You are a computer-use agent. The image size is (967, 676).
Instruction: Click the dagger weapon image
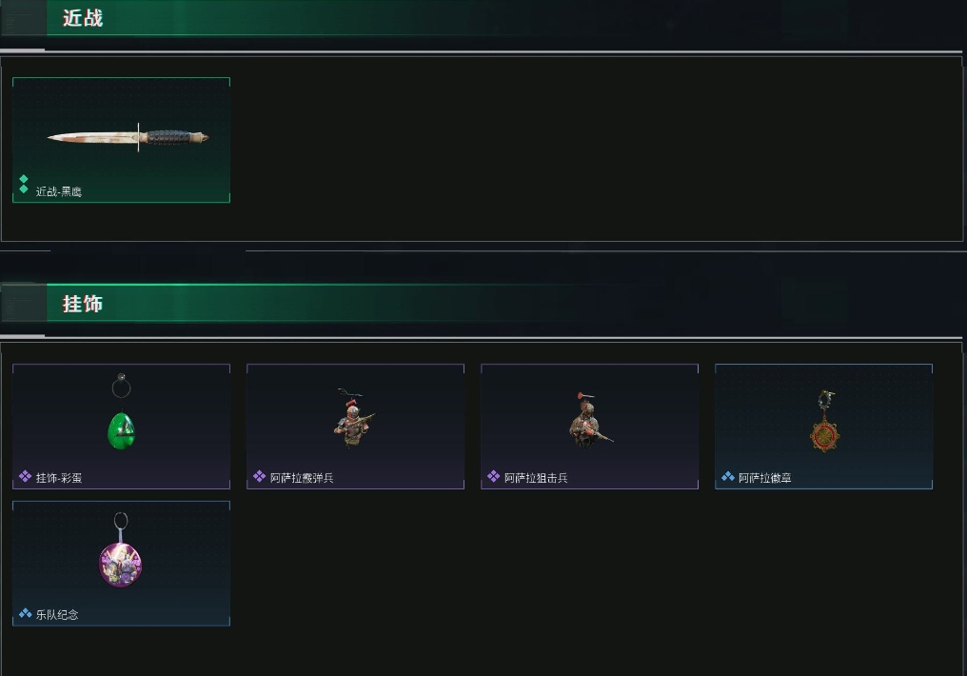click(128, 137)
